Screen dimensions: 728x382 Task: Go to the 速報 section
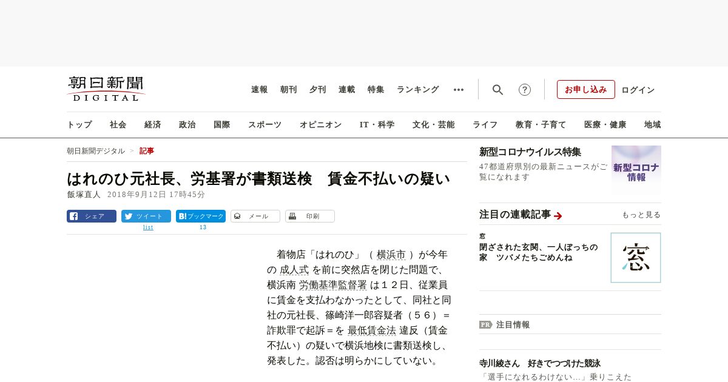pos(260,90)
